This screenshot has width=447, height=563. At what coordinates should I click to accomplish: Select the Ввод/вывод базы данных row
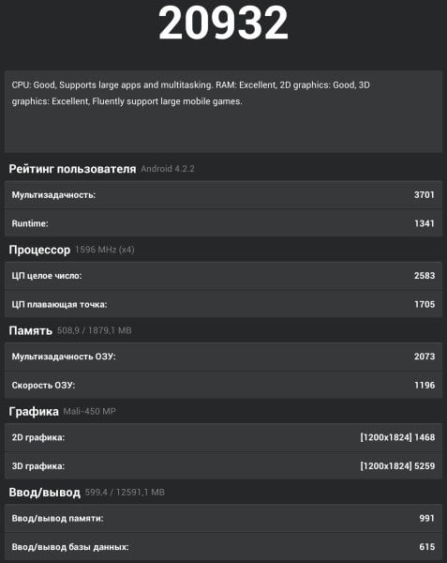[x=223, y=546]
